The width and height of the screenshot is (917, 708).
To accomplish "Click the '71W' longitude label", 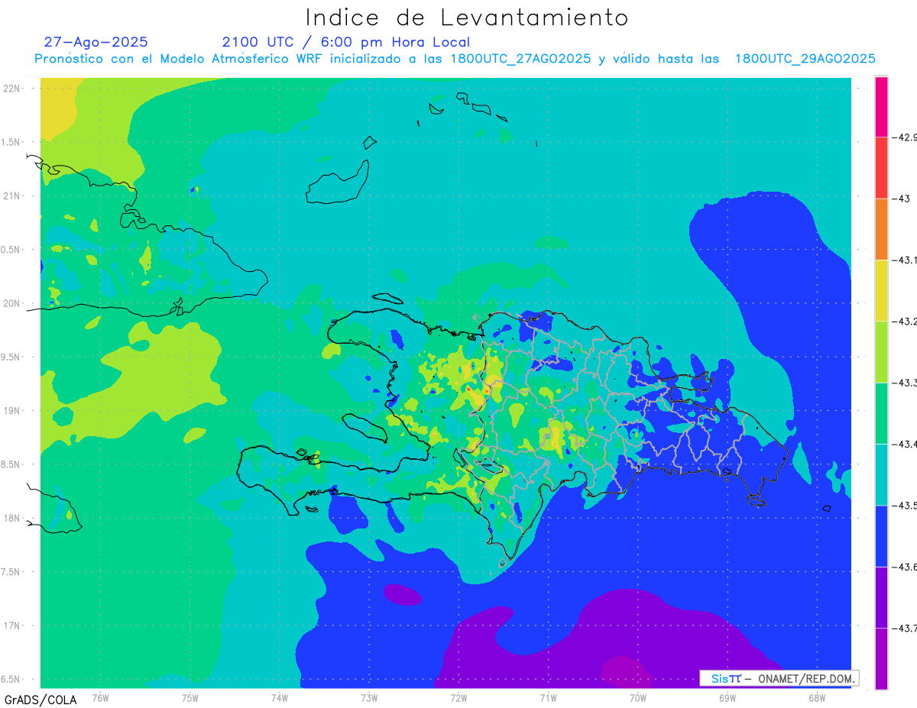I will pos(548,698).
